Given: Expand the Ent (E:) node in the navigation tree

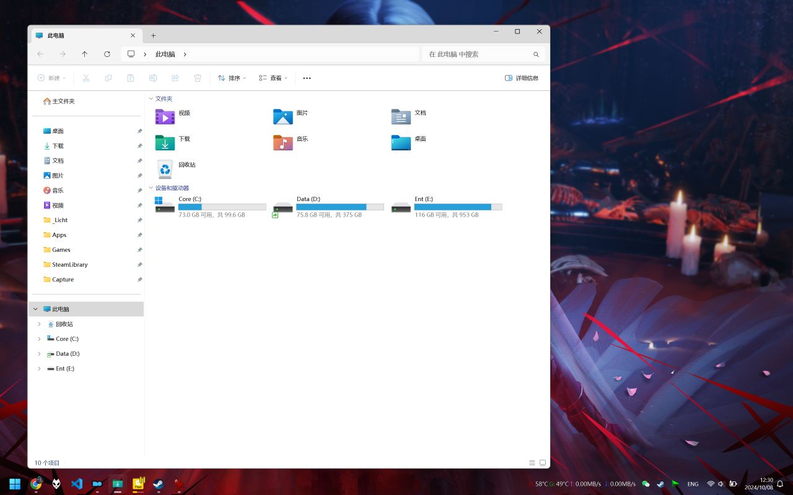Looking at the screenshot, I should (39, 368).
